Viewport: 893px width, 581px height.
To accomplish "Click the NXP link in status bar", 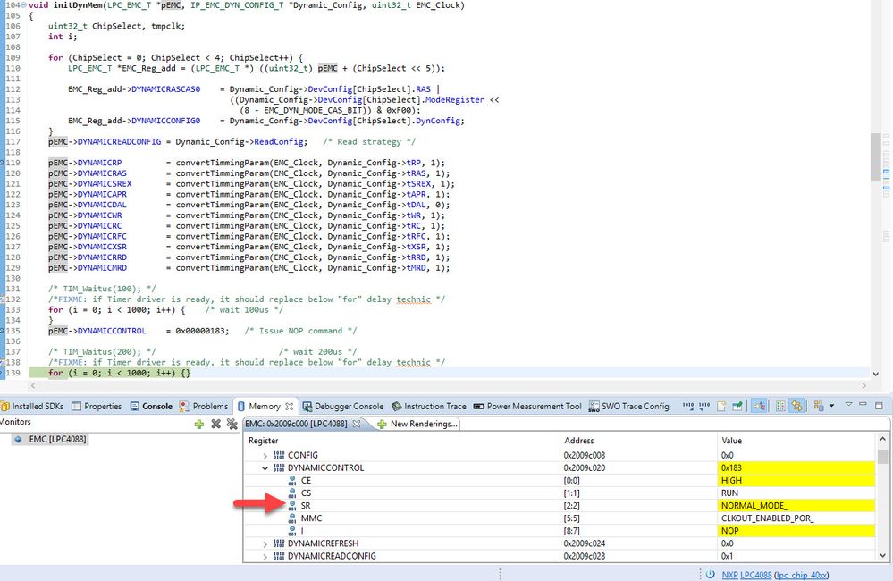I will click(729, 575).
